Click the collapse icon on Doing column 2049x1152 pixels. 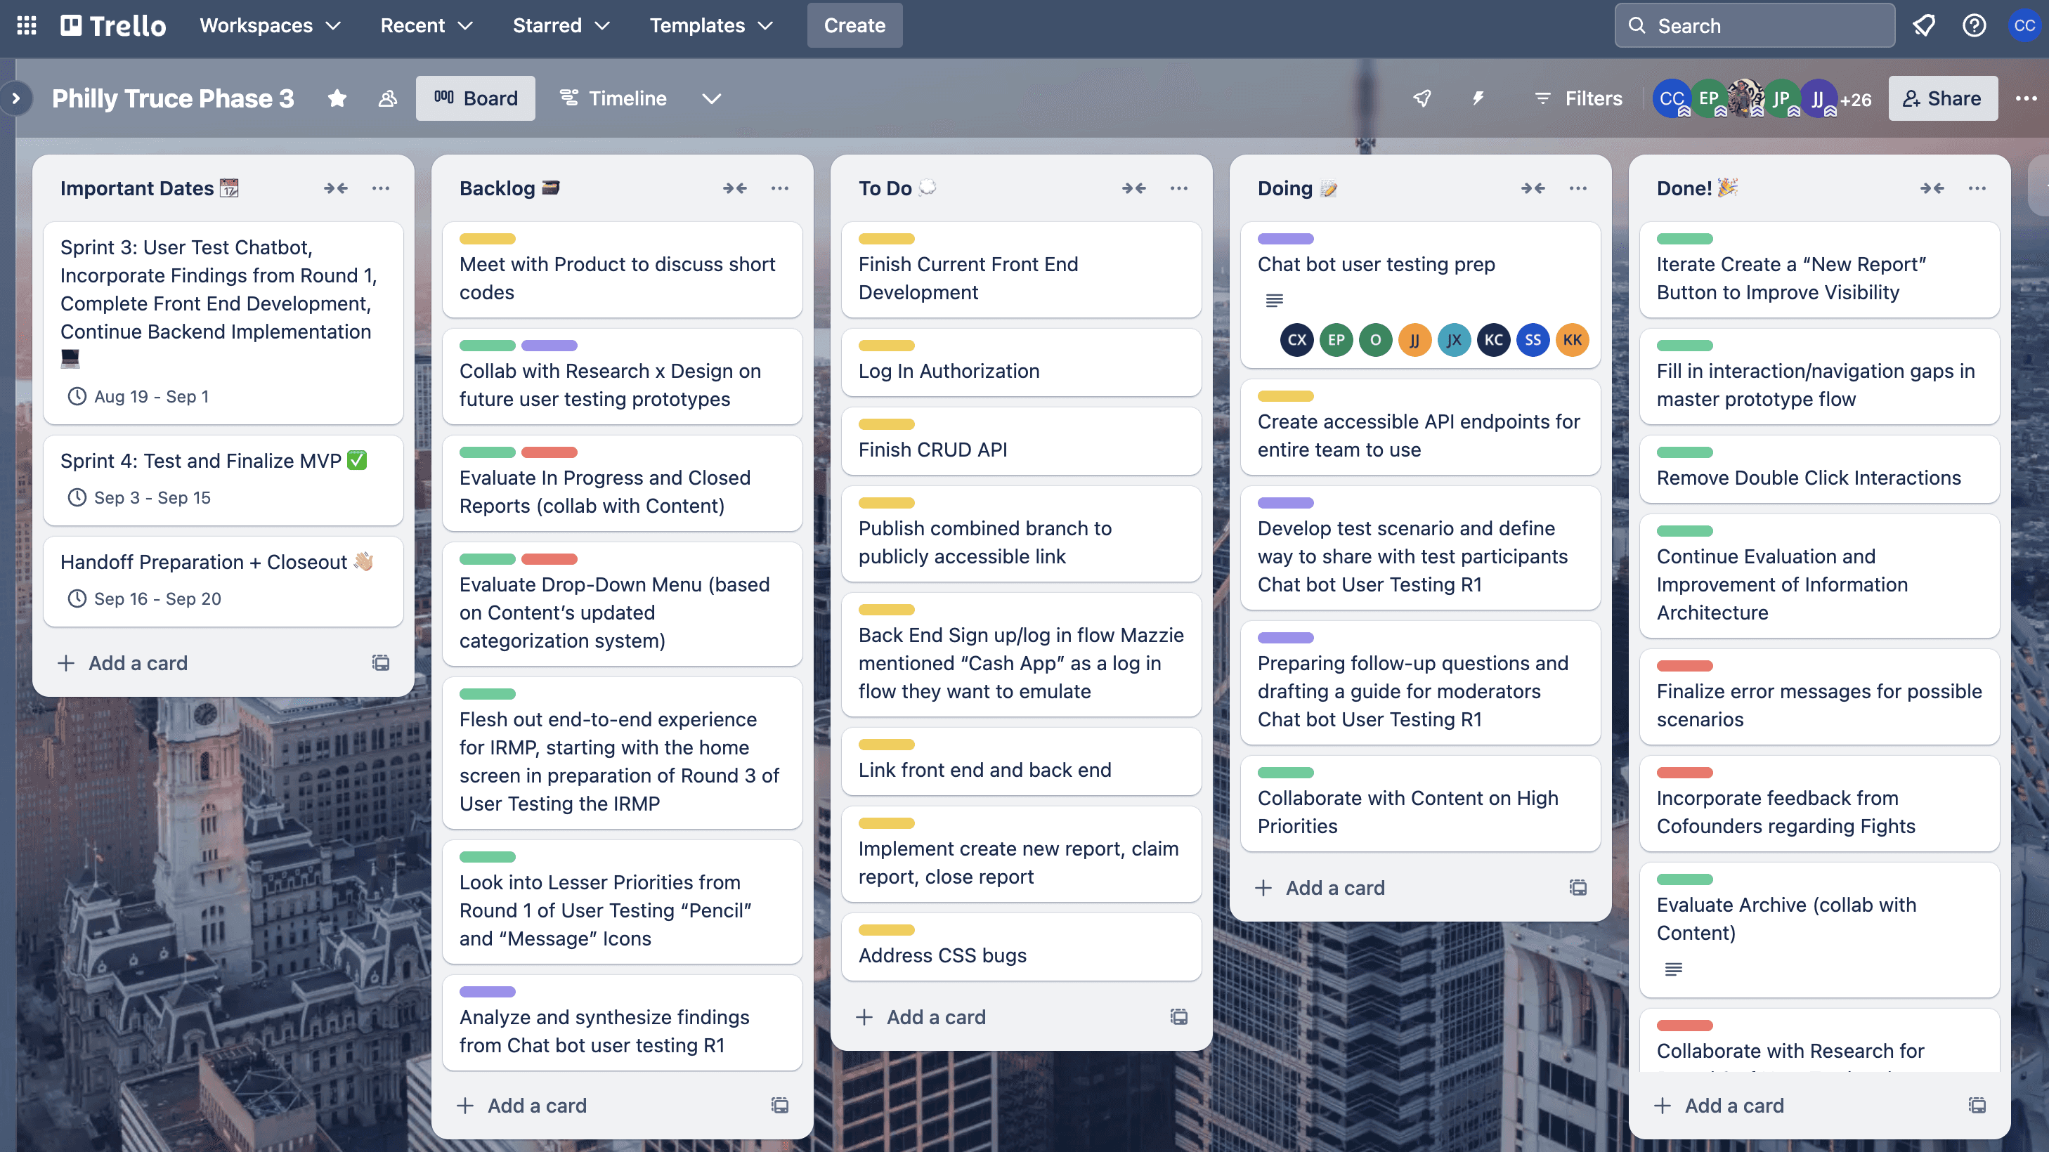1534,187
